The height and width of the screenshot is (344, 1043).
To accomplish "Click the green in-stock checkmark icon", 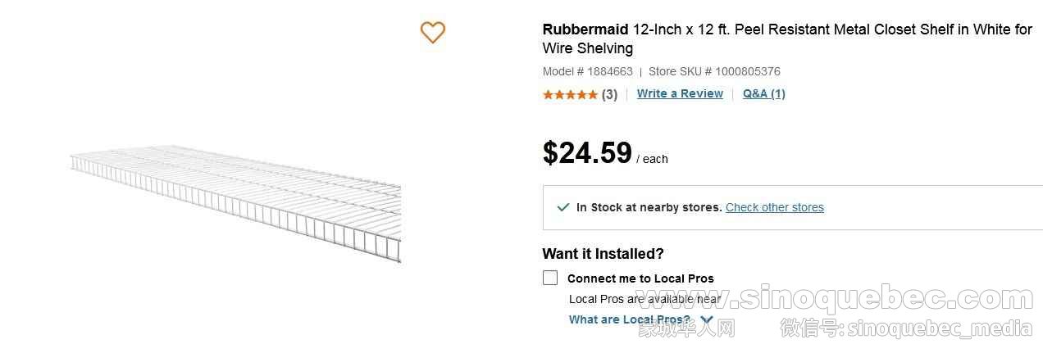I will (x=562, y=207).
